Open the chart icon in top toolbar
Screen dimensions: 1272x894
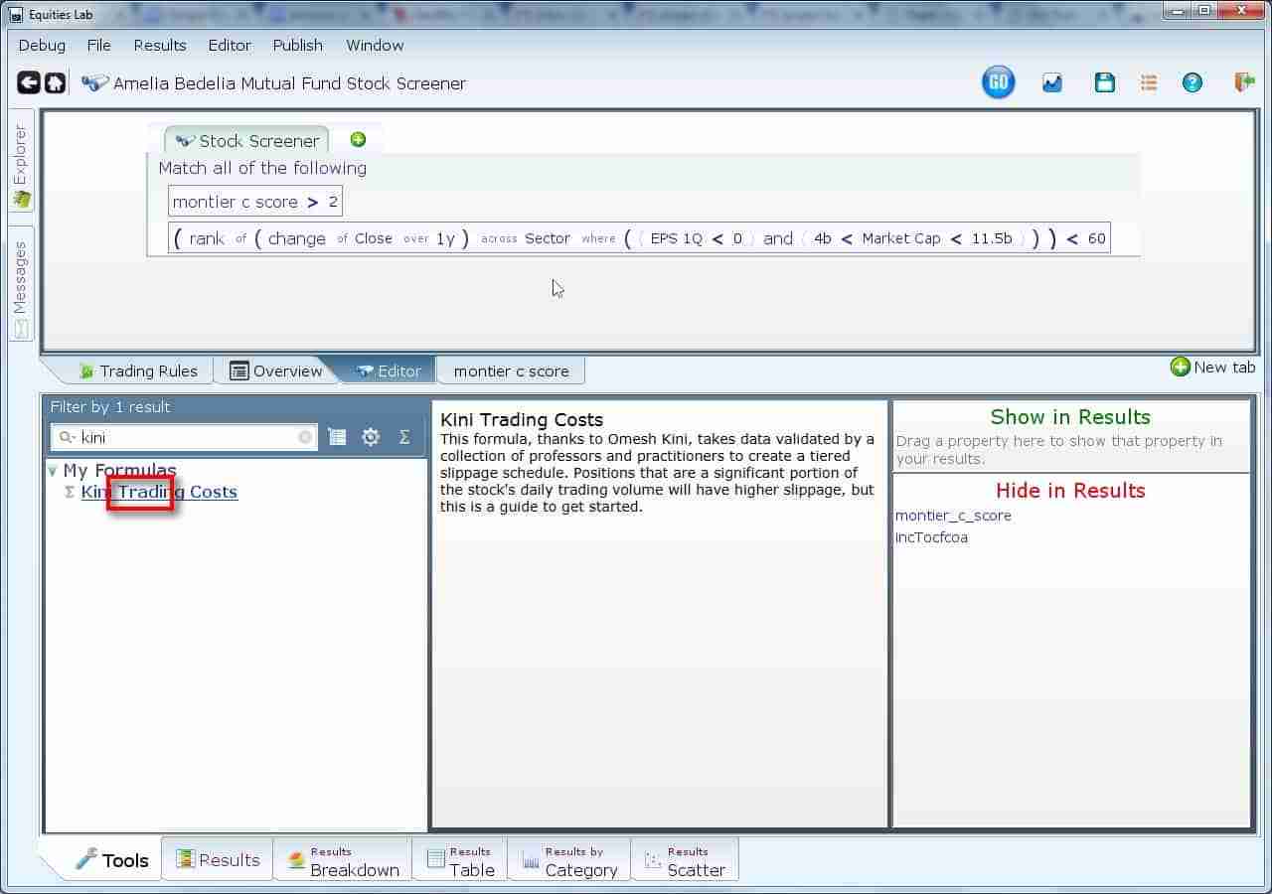pos(1052,83)
